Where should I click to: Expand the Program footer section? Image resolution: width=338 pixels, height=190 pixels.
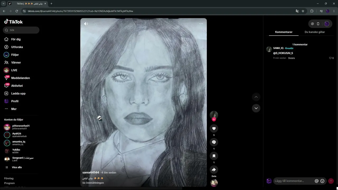point(10,183)
